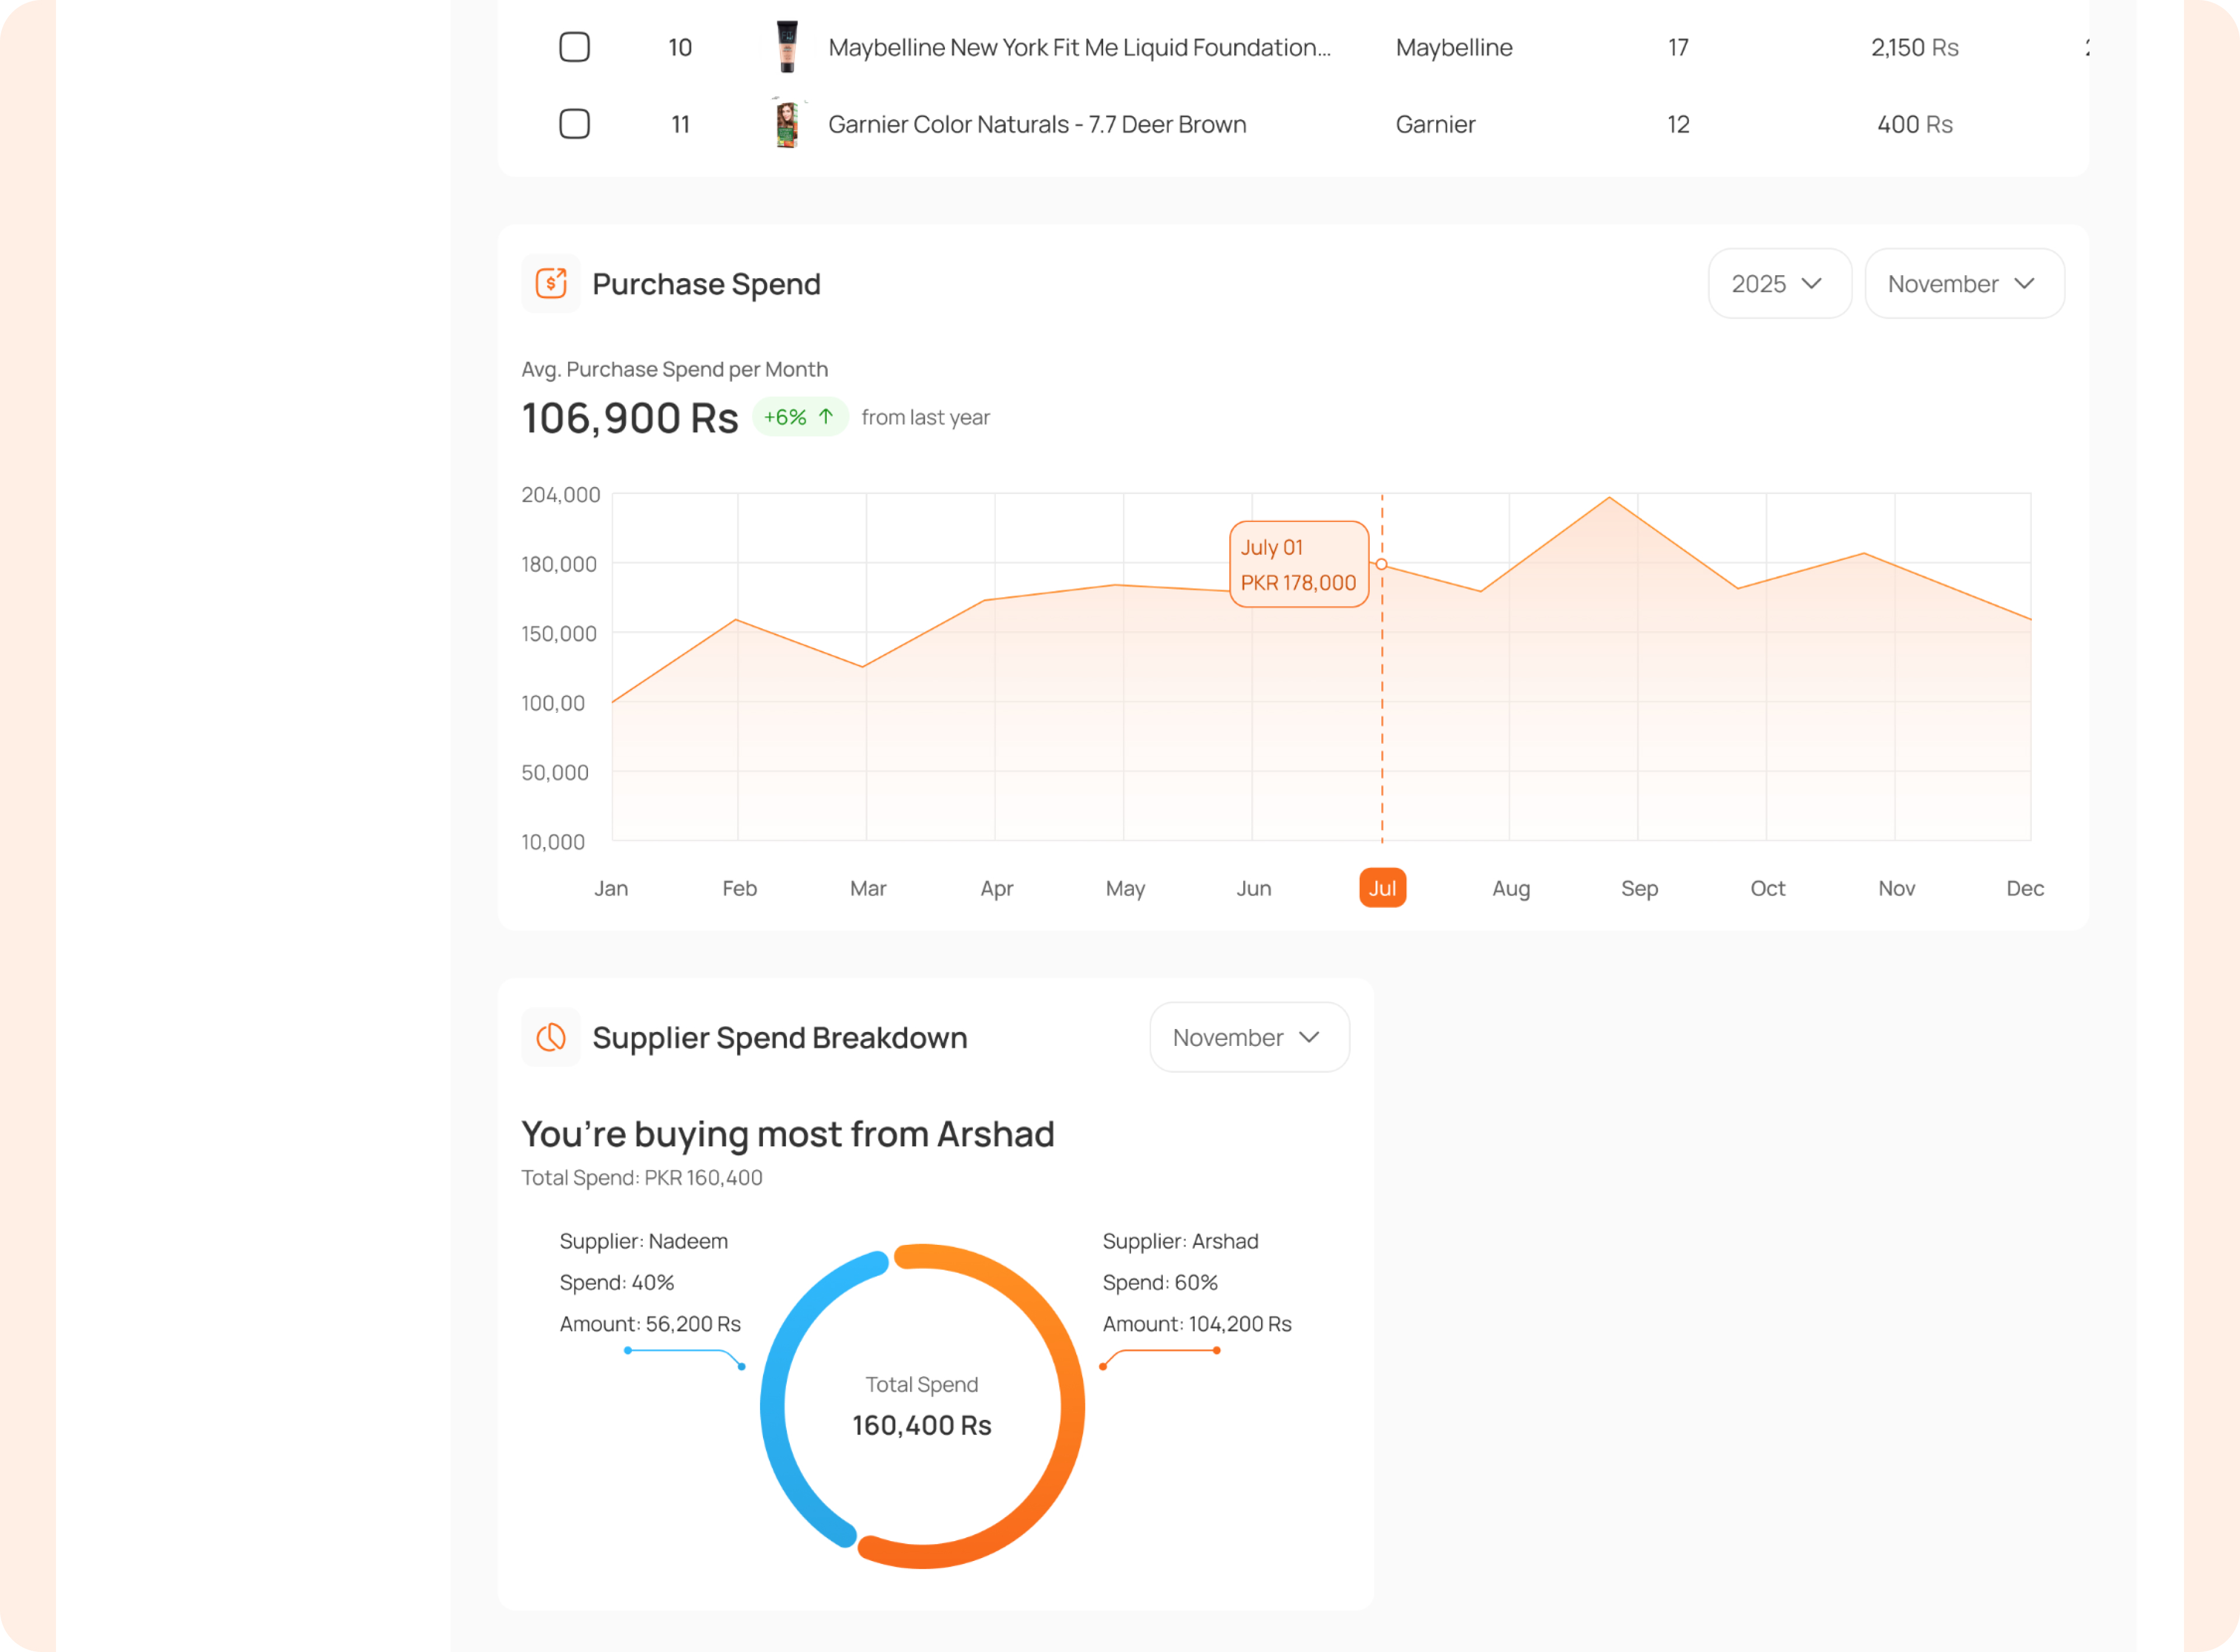Check the checkbox for row 10
The height and width of the screenshot is (1652, 2240).
(574, 47)
